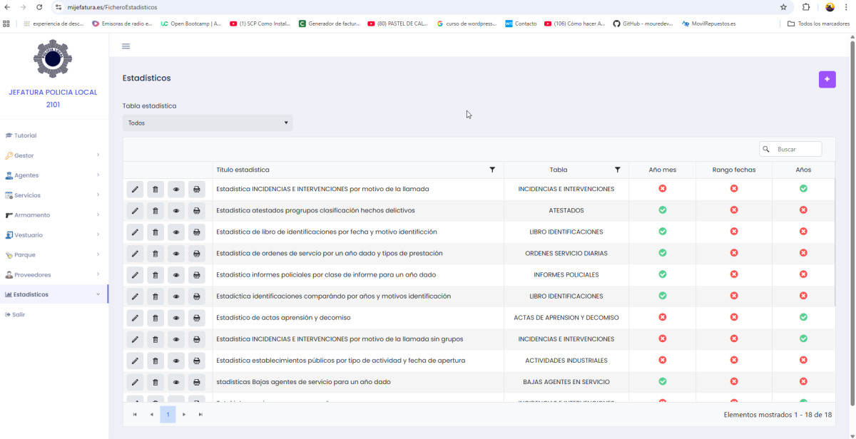Open filter icon on Tabla column
Viewport: 856px width, 439px height.
click(x=617, y=170)
